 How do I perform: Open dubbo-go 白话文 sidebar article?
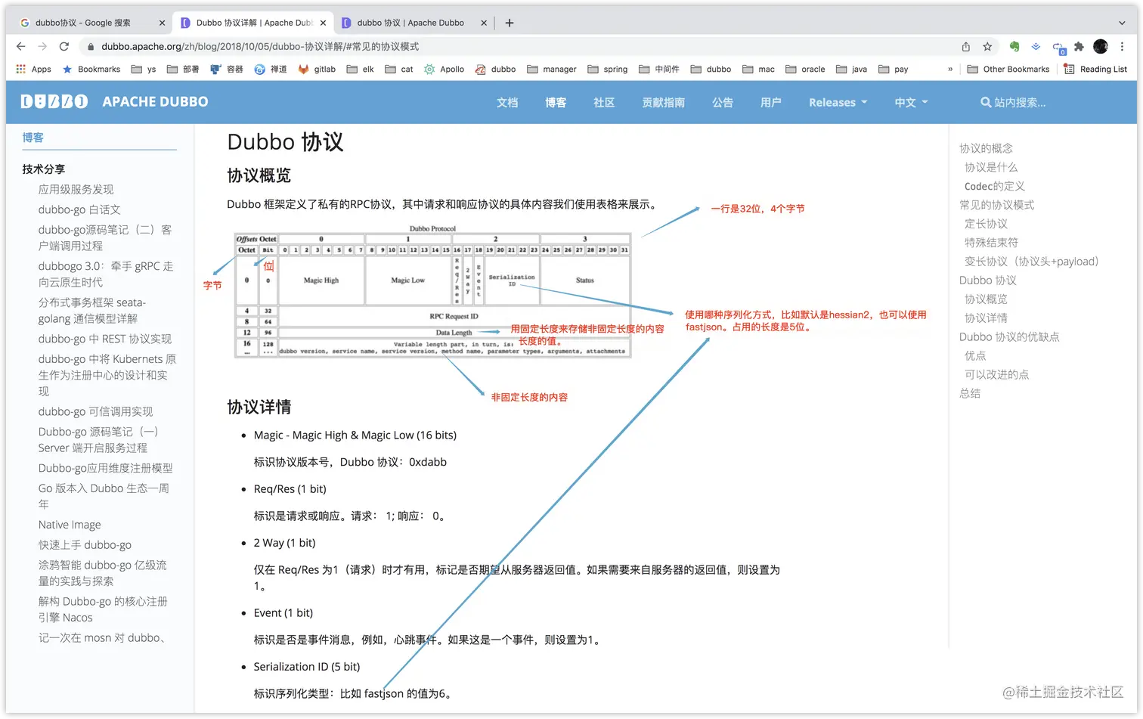pyautogui.click(x=79, y=209)
